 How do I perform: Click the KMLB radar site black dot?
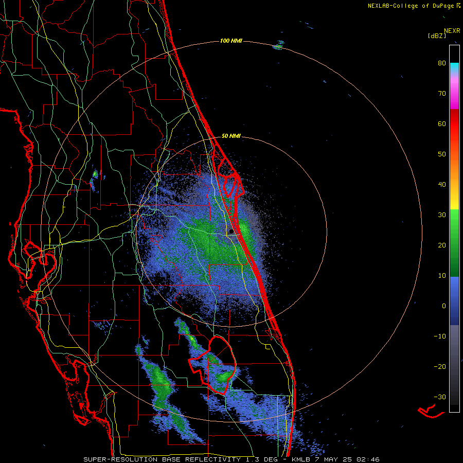click(x=231, y=232)
